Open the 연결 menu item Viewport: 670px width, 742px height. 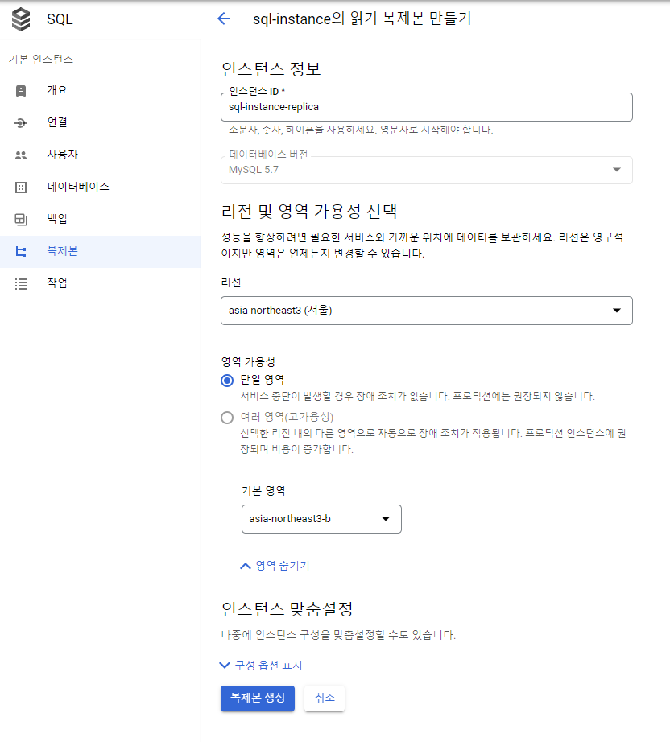point(101,122)
